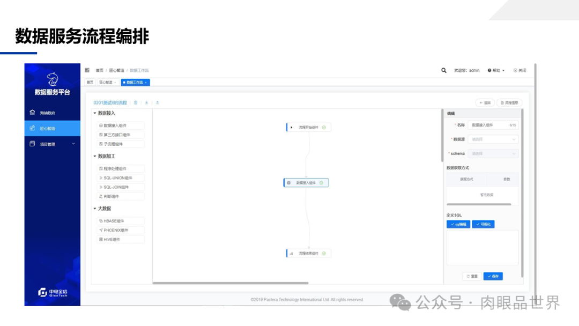
Task: Select 第三方接口组件 in the component palette
Action: (121, 135)
